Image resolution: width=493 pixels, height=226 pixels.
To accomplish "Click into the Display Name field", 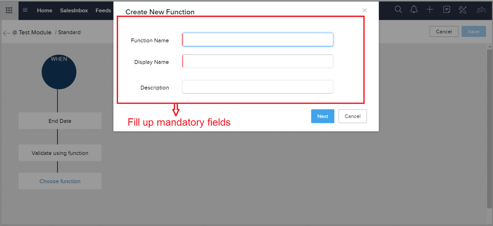I will point(258,61).
